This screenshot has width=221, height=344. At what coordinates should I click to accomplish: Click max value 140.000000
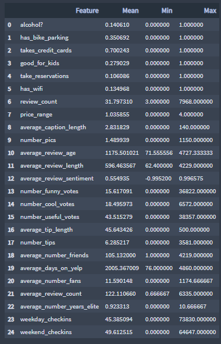pos(194,127)
